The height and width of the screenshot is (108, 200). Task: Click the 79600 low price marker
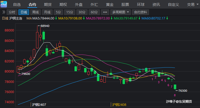click(24, 74)
